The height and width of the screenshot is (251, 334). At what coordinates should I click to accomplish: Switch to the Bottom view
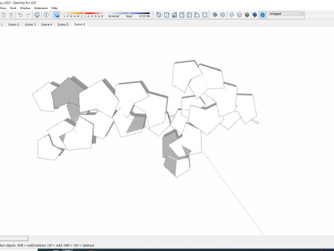tap(205, 15)
